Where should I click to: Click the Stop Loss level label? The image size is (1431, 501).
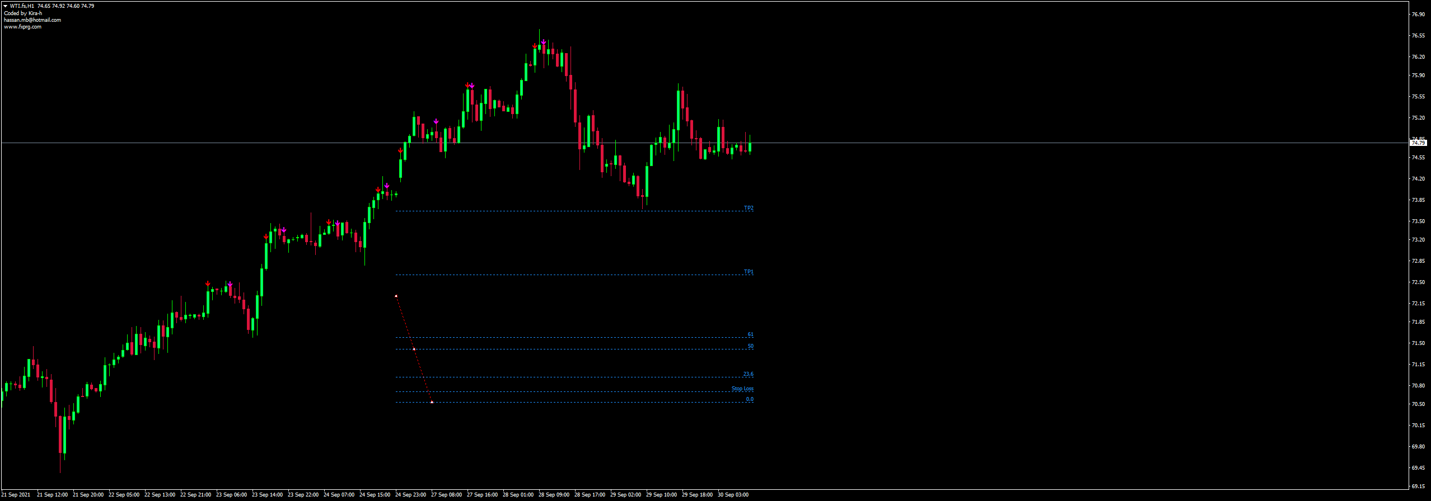click(x=742, y=389)
